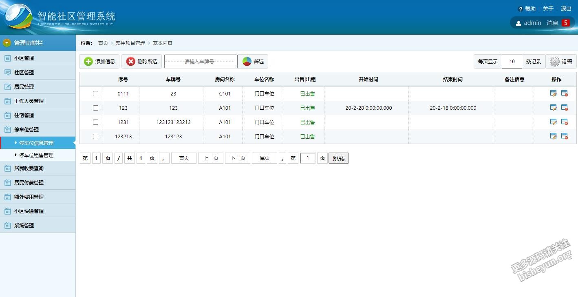
Task: Collapse the 停车位管理 menu section
Action: (38, 129)
